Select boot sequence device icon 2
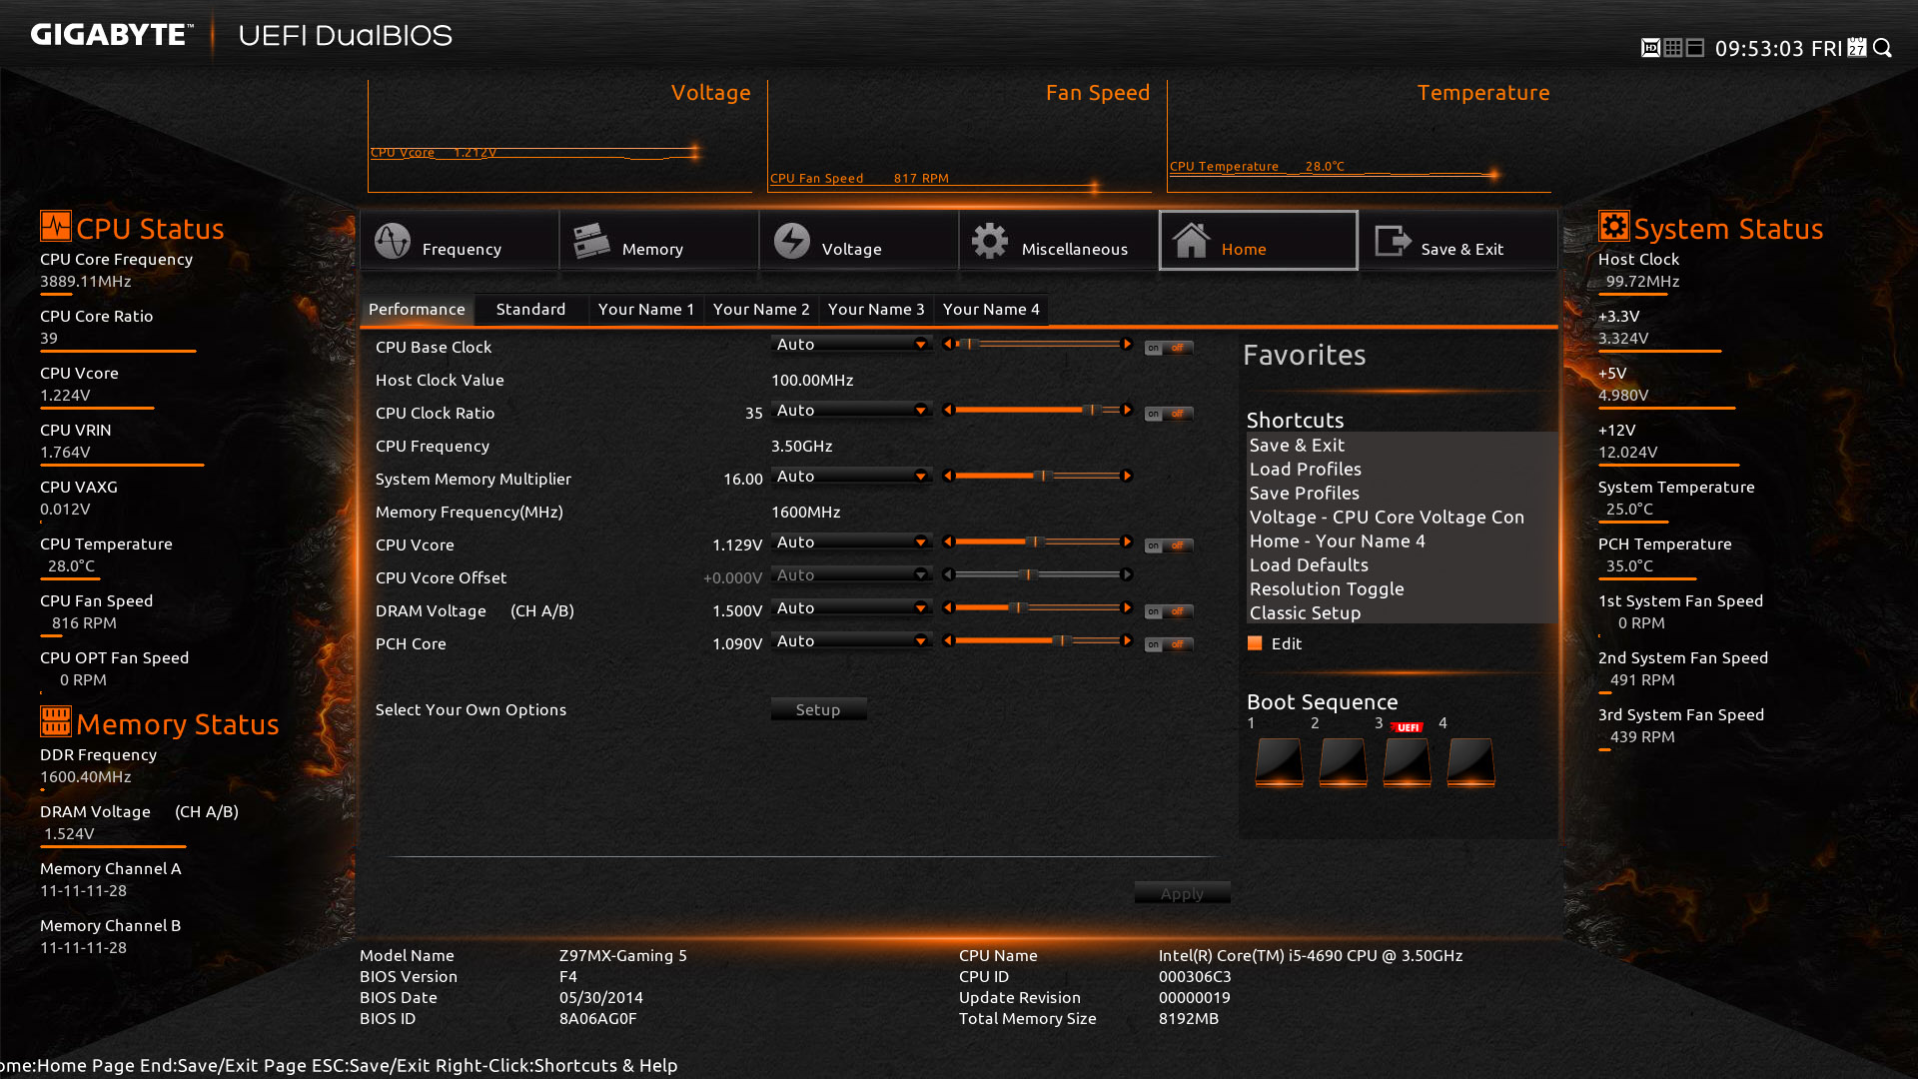This screenshot has width=1918, height=1079. pos(1343,762)
